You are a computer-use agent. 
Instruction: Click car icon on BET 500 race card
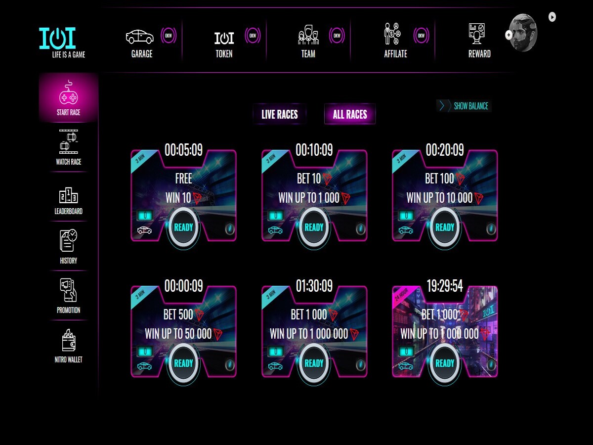[144, 366]
